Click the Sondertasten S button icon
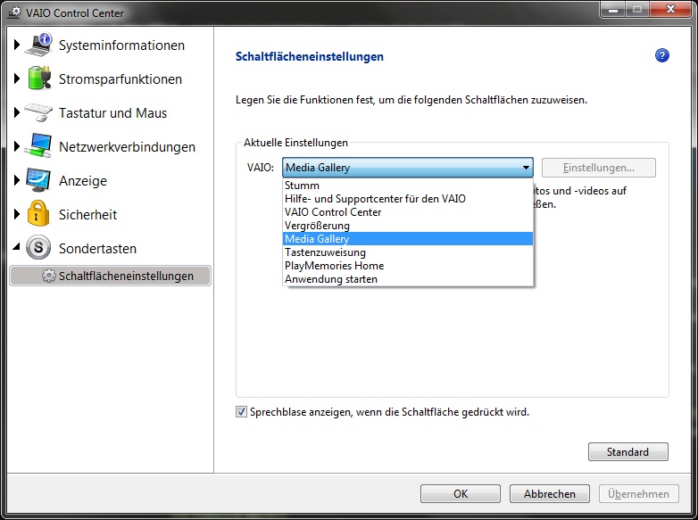This screenshot has width=698, height=520. click(x=38, y=247)
